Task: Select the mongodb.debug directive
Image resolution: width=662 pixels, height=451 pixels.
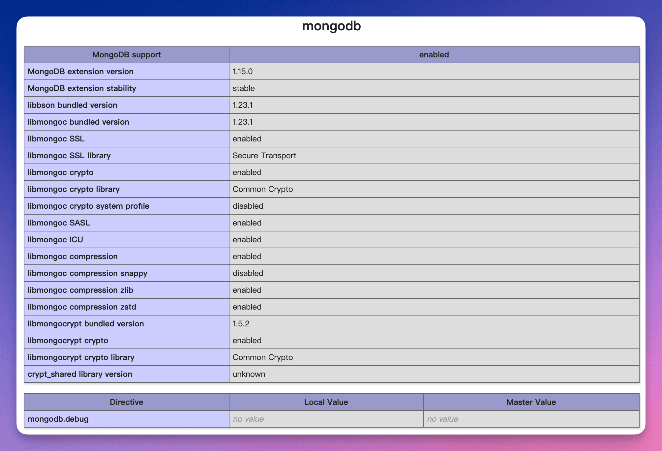Action: pos(58,419)
